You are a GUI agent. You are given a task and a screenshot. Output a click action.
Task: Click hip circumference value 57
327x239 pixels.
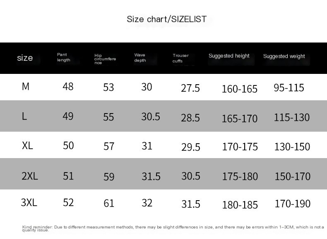click(x=109, y=146)
